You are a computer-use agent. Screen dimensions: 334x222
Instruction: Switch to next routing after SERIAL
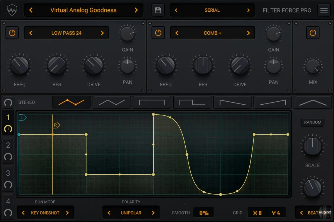coord(248,10)
